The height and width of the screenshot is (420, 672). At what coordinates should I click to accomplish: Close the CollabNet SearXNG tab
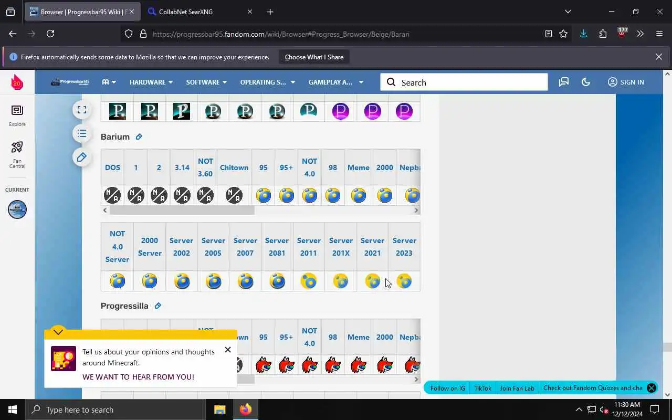pos(250,12)
